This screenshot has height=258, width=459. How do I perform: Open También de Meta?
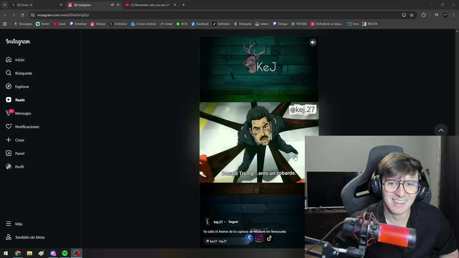click(25, 237)
